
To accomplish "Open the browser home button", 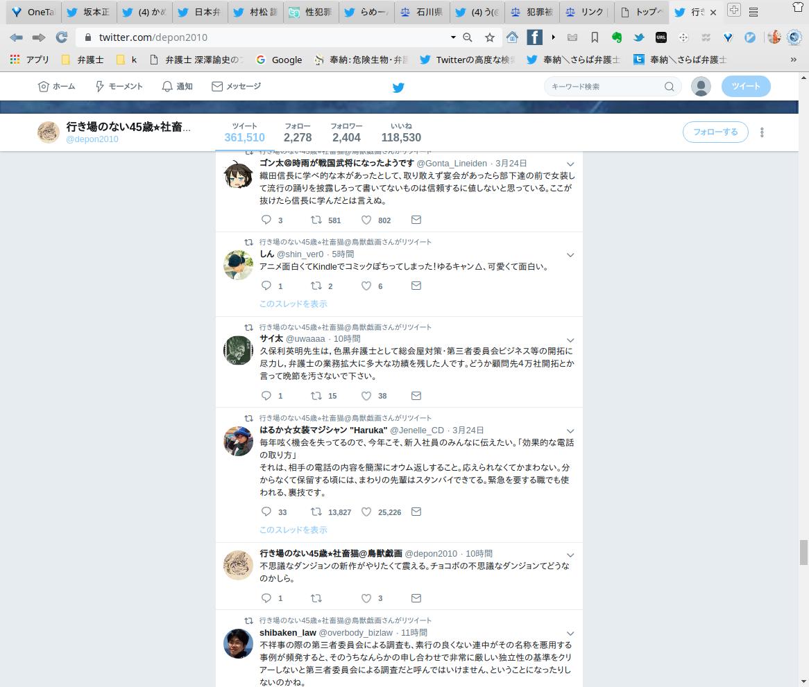I will pyautogui.click(x=512, y=37).
